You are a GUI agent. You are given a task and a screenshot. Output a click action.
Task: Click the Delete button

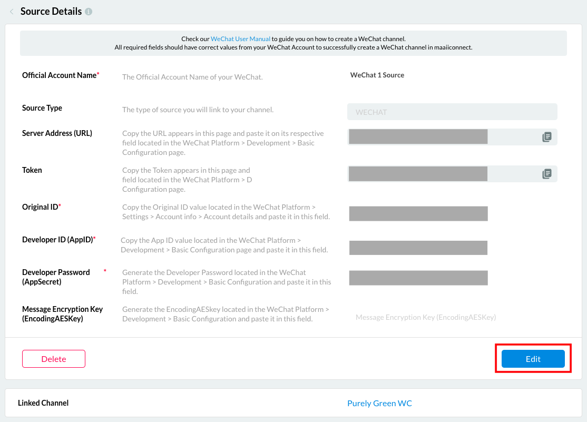pos(54,359)
